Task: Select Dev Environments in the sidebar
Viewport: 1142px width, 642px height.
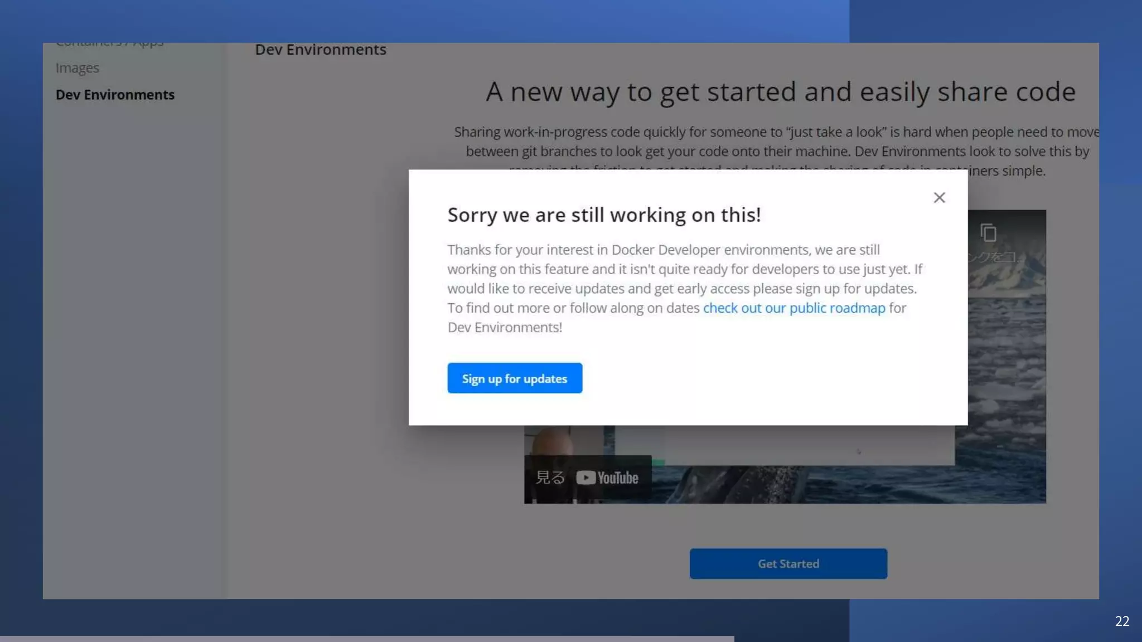Action: 115,95
